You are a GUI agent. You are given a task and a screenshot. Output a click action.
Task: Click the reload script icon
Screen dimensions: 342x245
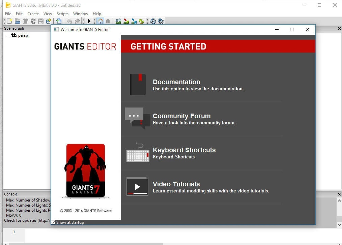click(x=153, y=21)
